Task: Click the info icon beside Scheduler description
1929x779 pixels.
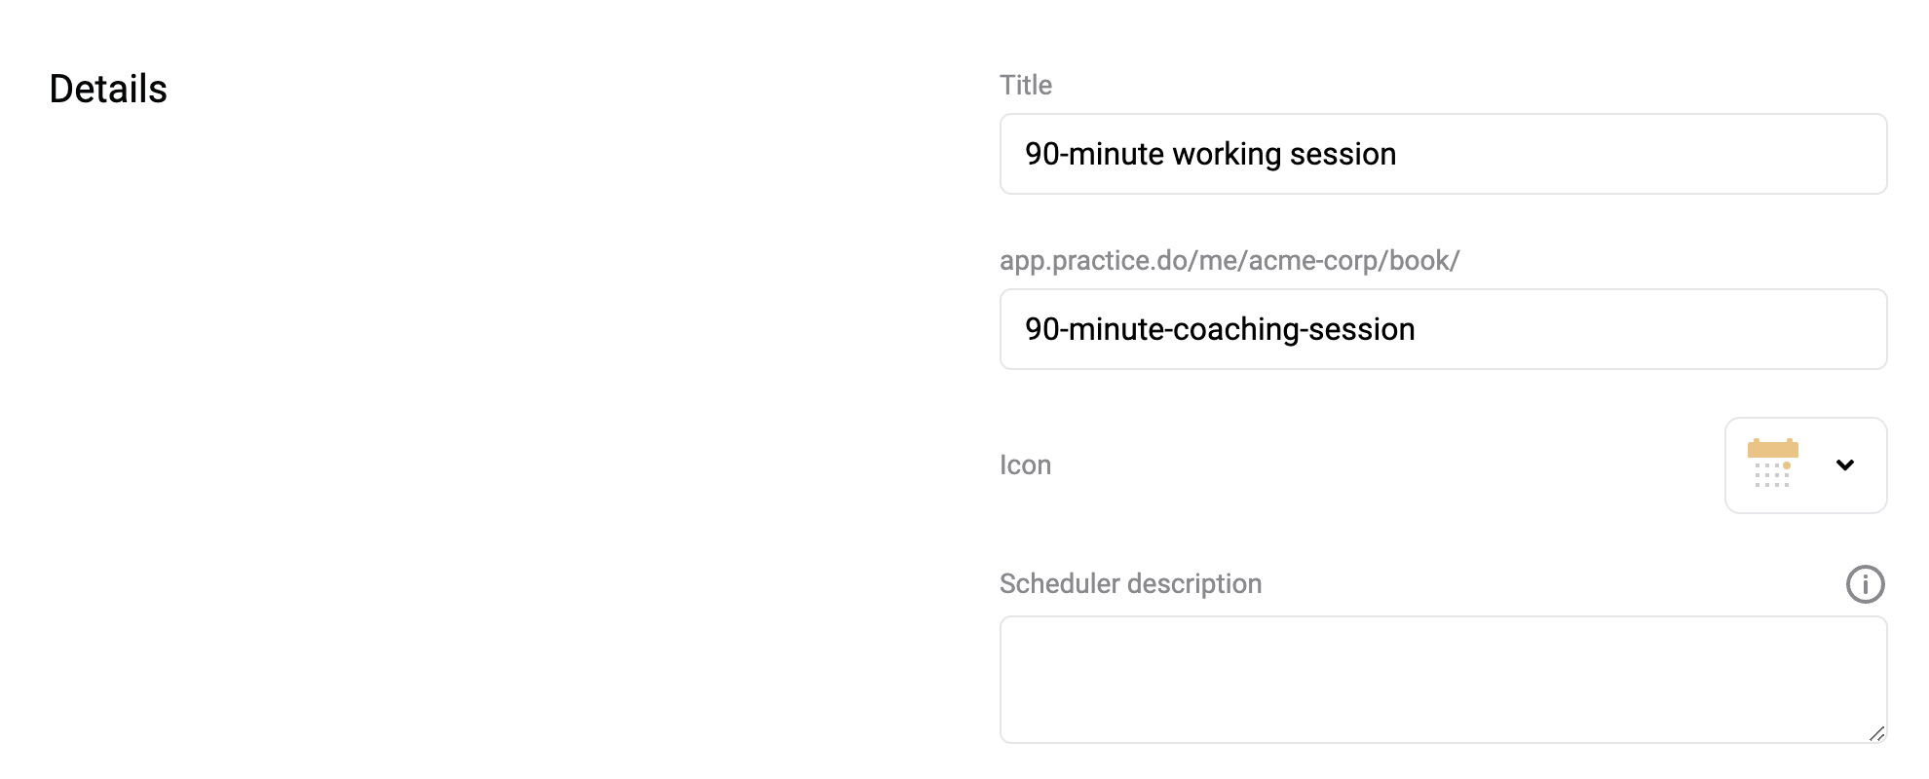Action: point(1865,584)
